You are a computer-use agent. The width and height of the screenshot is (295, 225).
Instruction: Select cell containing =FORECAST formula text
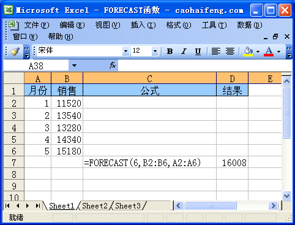click(150, 162)
